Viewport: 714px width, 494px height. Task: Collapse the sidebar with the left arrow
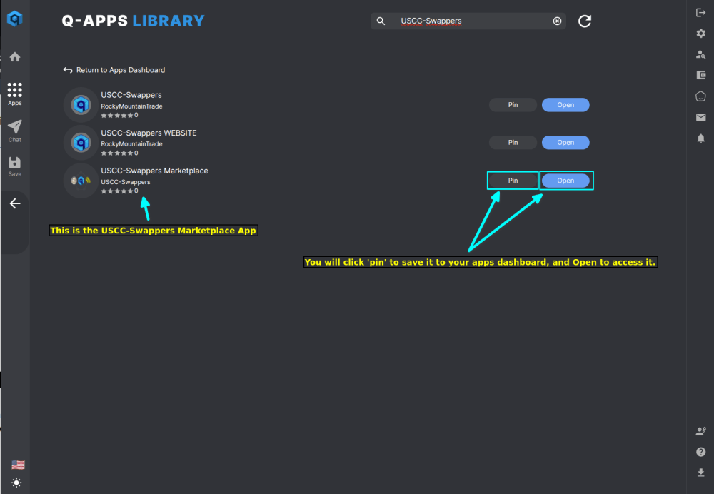click(14, 203)
